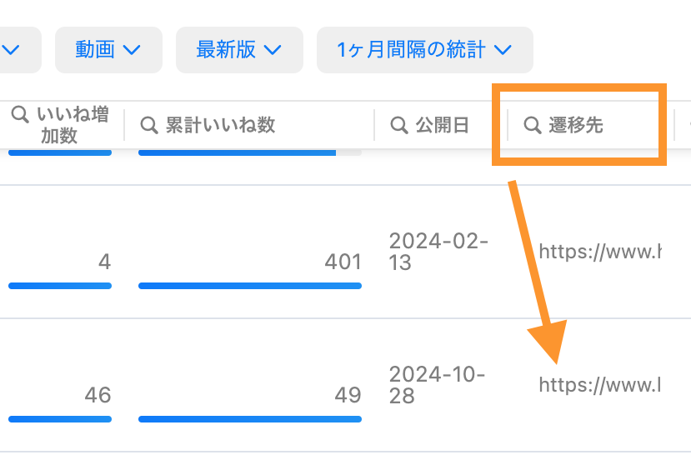The image size is (691, 455).
Task: Click magnifier icon in 遷移先 column header
Action: click(x=533, y=126)
